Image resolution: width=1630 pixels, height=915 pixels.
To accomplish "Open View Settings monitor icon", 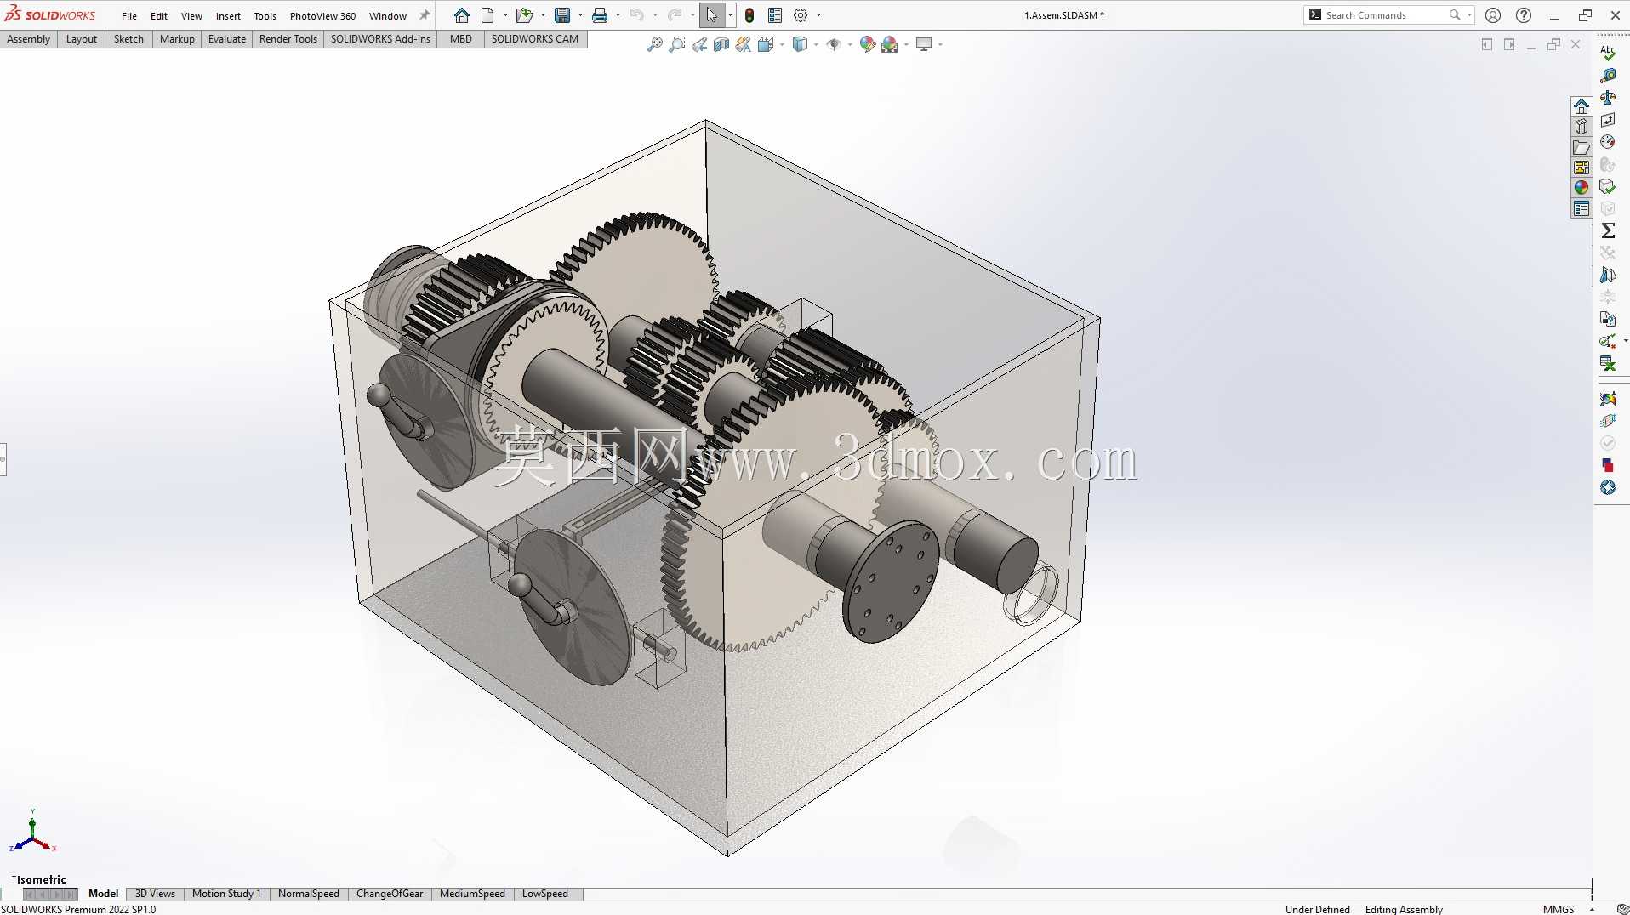I will [x=924, y=44].
